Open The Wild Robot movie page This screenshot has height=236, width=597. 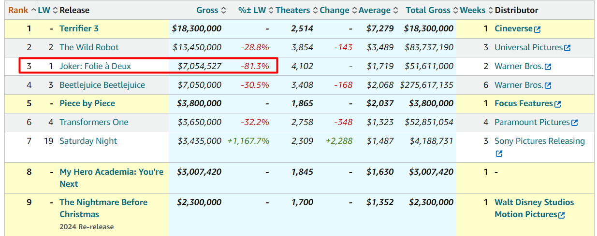click(x=89, y=47)
